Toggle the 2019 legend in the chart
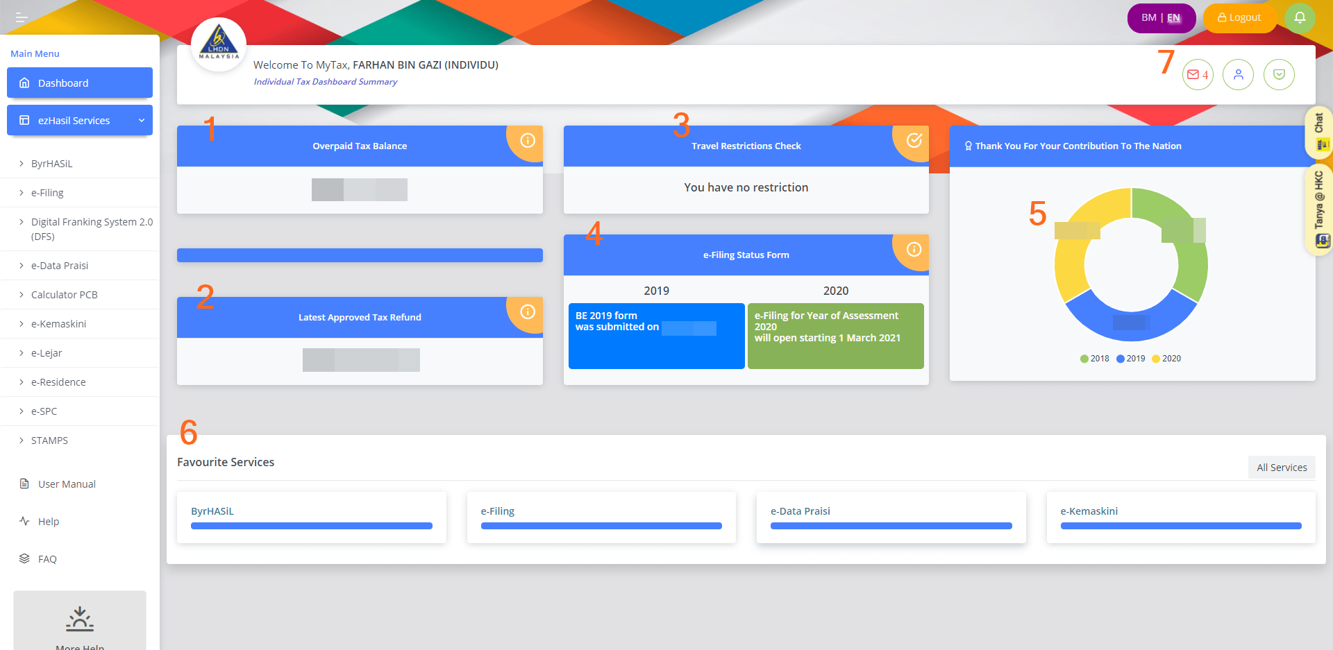This screenshot has width=1333, height=650. 1130,358
